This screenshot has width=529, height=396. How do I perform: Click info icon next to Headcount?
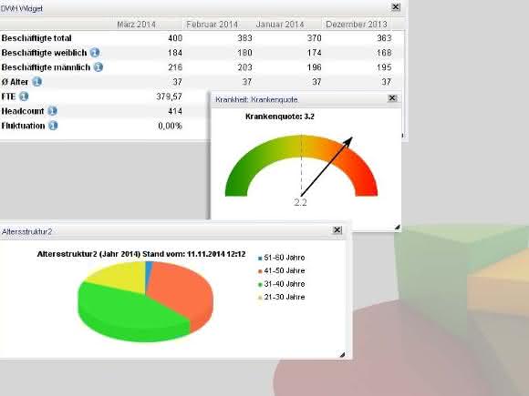tap(52, 111)
